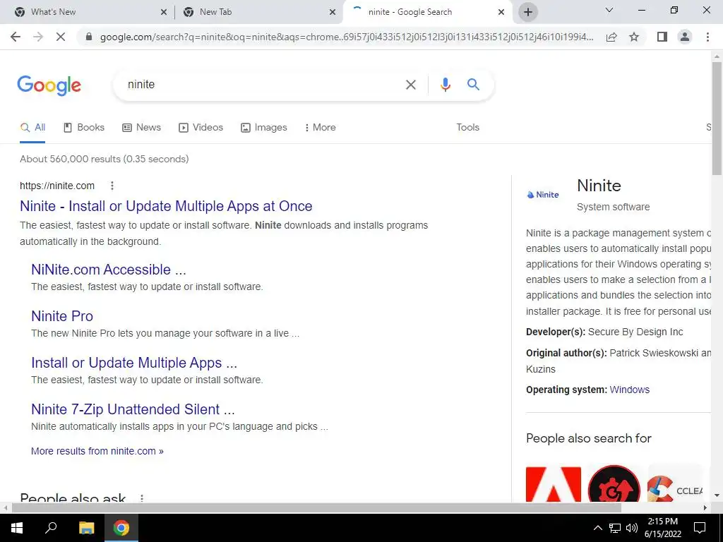Viewport: 723px width, 542px height.
Task: Open the NiNite.com Accessible link
Action: 108,270
